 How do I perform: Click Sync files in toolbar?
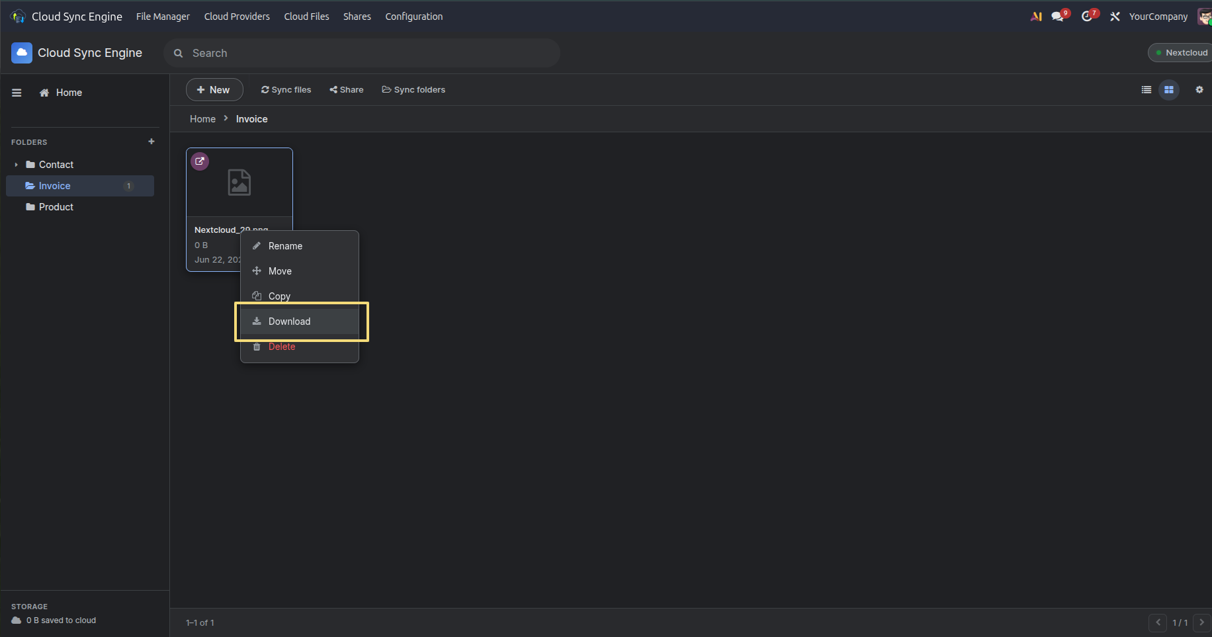[x=286, y=90]
